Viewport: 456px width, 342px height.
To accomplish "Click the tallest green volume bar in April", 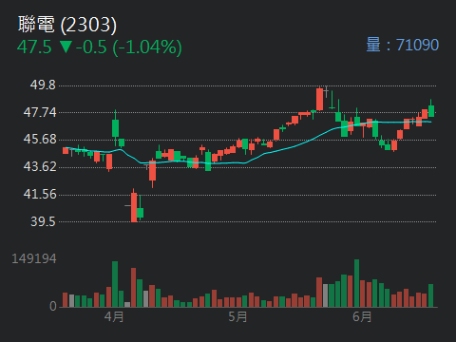I will pyautogui.click(x=115, y=284).
